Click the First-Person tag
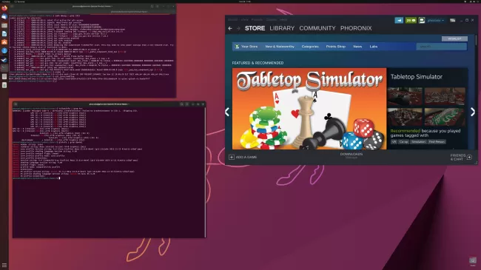 pos(437,142)
